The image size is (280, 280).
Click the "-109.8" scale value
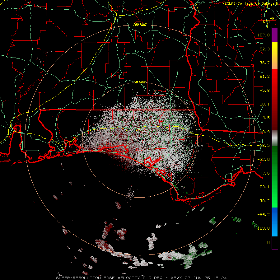tap(262, 228)
